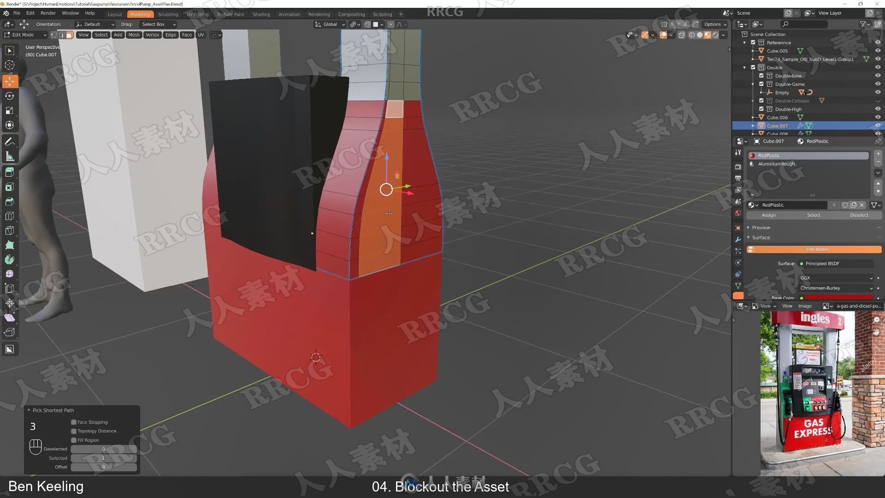Click the UV mapping icon in toolbar
885x498 pixels.
201,35
